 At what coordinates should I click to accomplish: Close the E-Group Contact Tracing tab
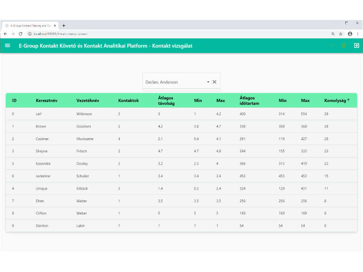[55, 25]
